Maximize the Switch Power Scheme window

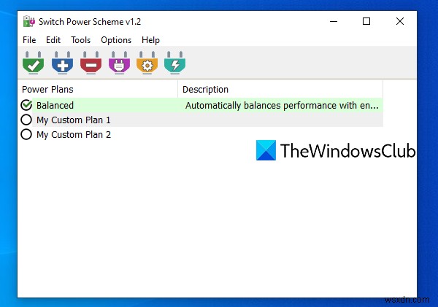366,21
